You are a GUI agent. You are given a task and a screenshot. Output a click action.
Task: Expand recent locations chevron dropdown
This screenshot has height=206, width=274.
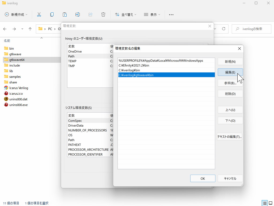[22, 29]
